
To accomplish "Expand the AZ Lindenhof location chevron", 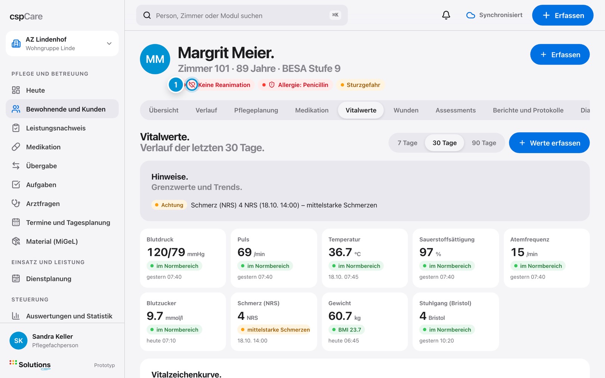I will (109, 43).
